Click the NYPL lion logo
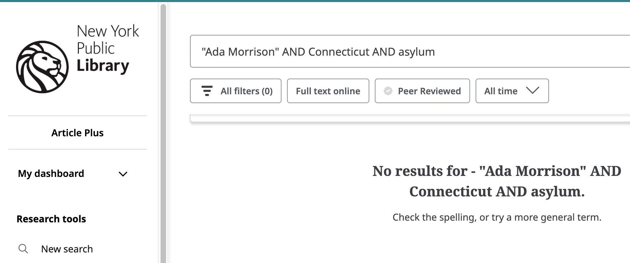 pyautogui.click(x=42, y=67)
